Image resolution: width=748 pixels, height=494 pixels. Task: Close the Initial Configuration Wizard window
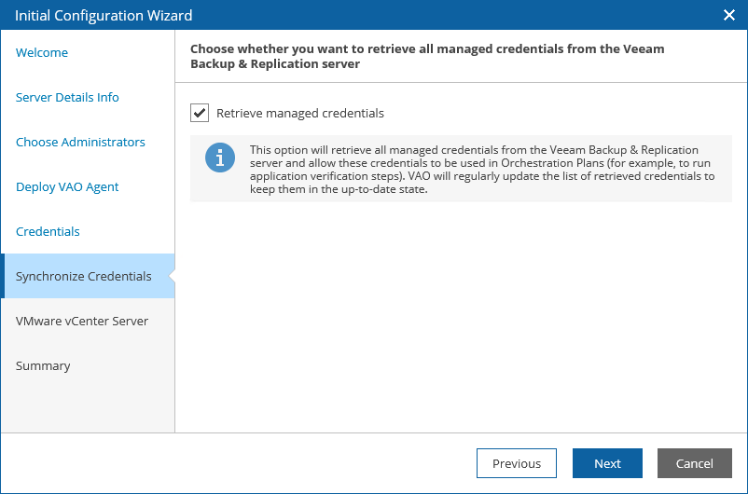pyautogui.click(x=729, y=15)
